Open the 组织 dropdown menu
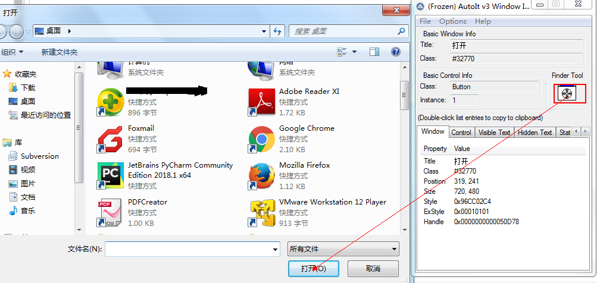The width and height of the screenshot is (597, 283). click(12, 52)
